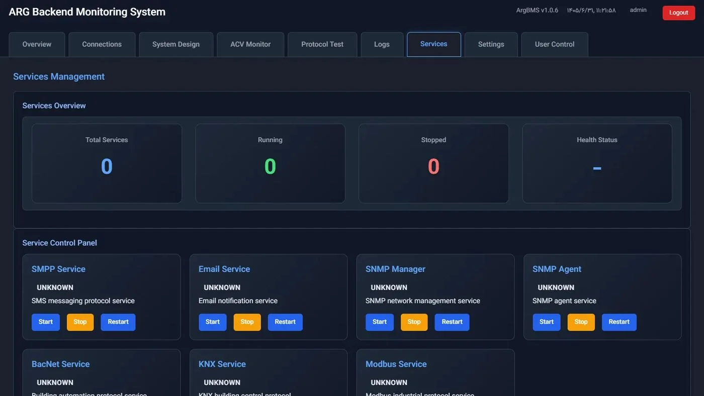The width and height of the screenshot is (704, 396).
Task: Click the Service Control Panel heading
Action: coord(60,243)
